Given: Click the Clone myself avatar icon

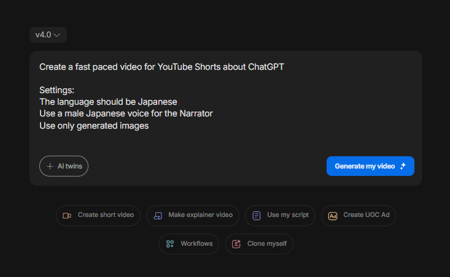Looking at the screenshot, I should [236, 244].
